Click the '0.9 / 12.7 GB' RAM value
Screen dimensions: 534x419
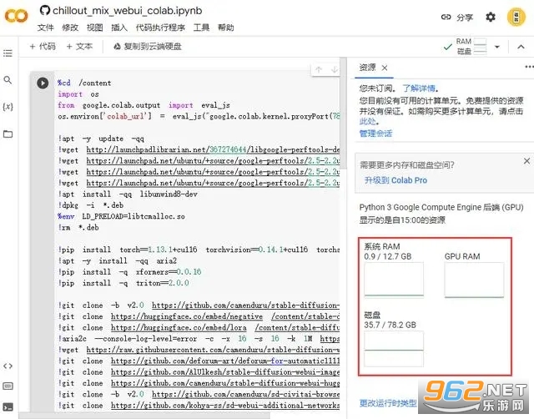pos(387,256)
